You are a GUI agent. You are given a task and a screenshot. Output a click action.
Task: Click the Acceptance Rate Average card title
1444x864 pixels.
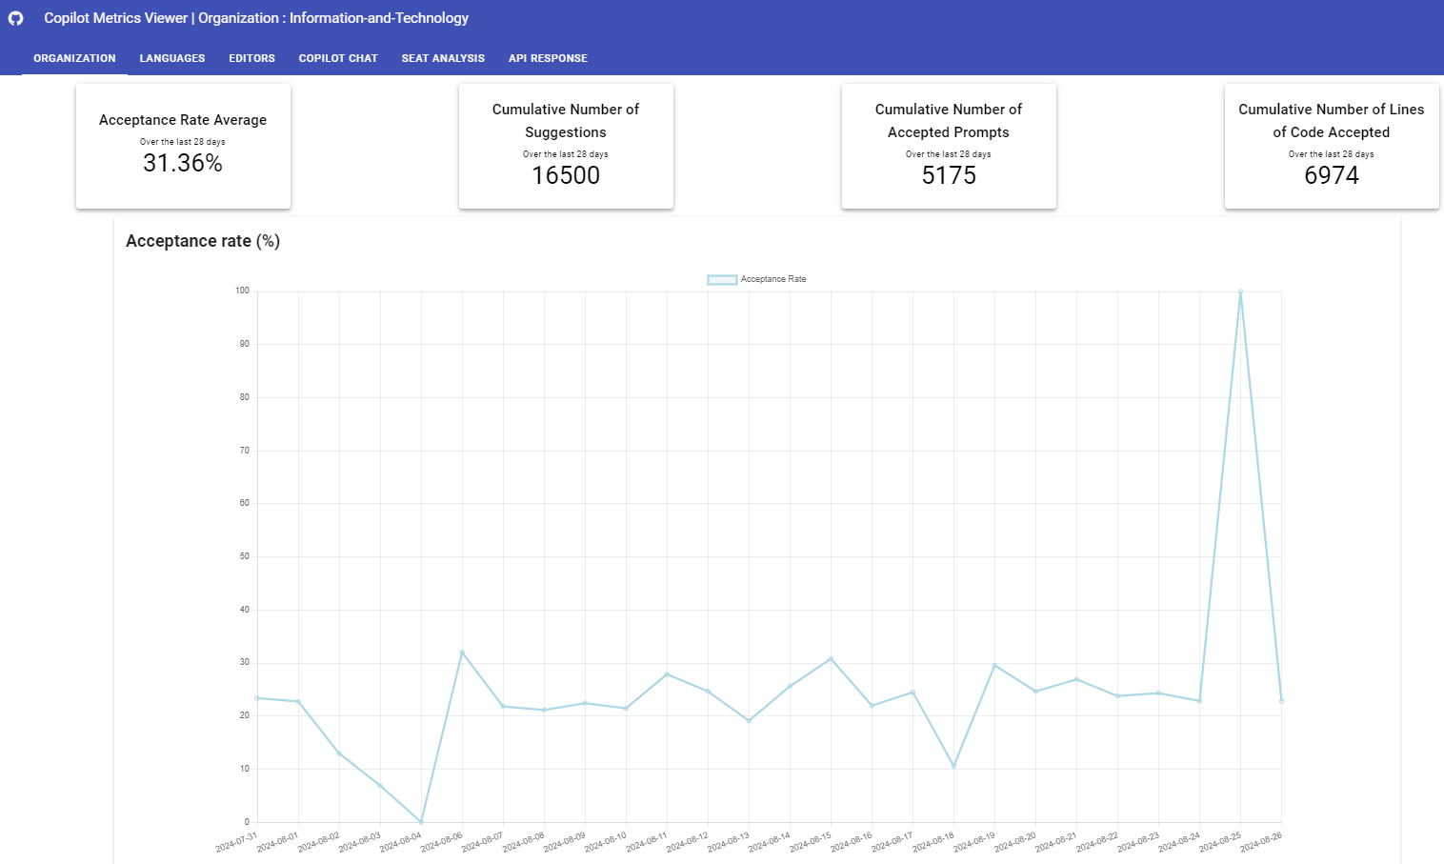coord(183,120)
